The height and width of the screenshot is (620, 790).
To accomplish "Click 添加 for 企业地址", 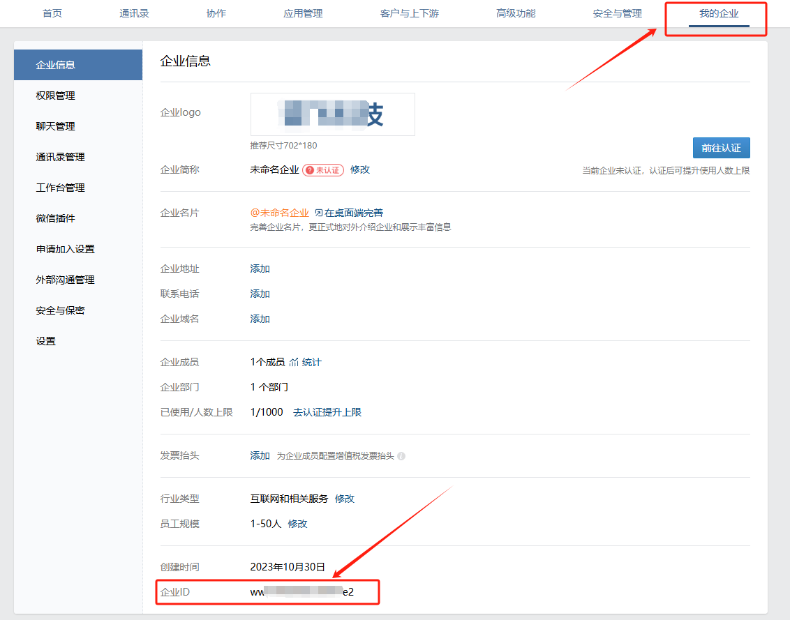I will (260, 269).
